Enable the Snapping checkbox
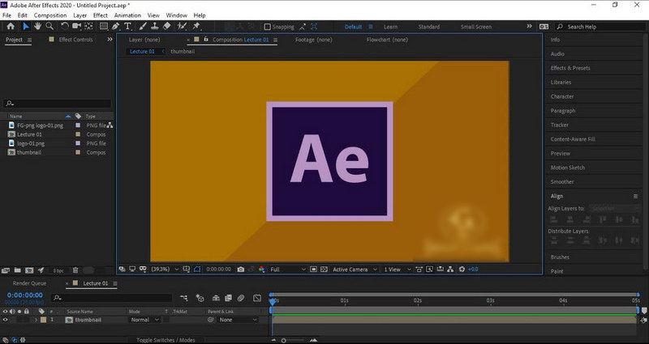Screen dimensions: 649x344 pyautogui.click(x=268, y=27)
